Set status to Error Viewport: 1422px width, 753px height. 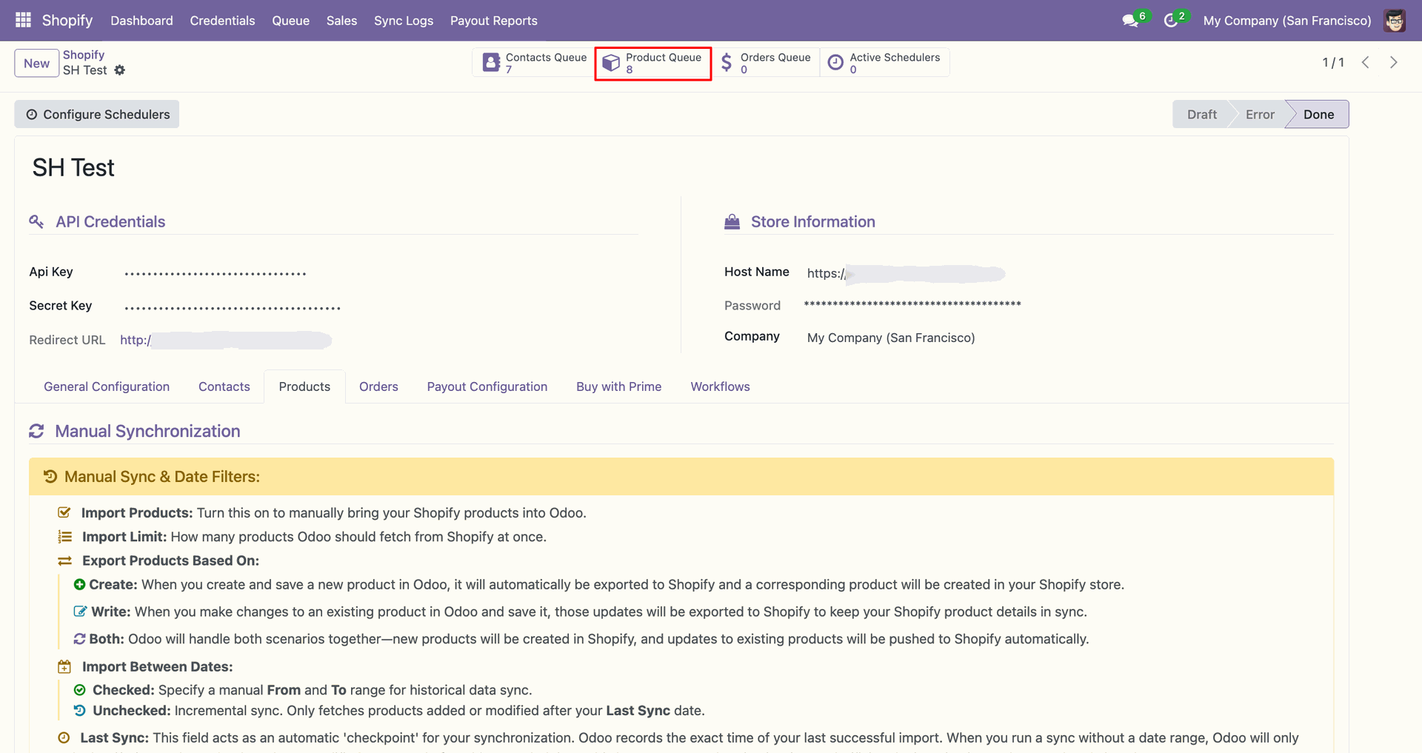coord(1260,114)
